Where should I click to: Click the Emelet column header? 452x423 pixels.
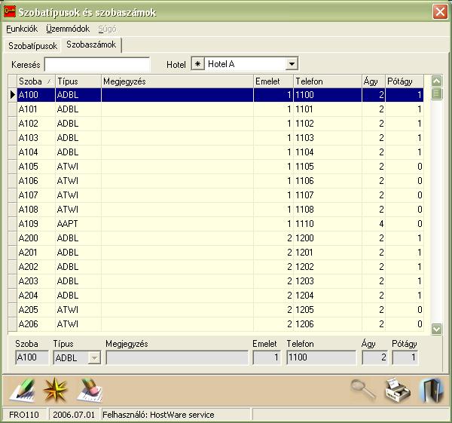273,81
